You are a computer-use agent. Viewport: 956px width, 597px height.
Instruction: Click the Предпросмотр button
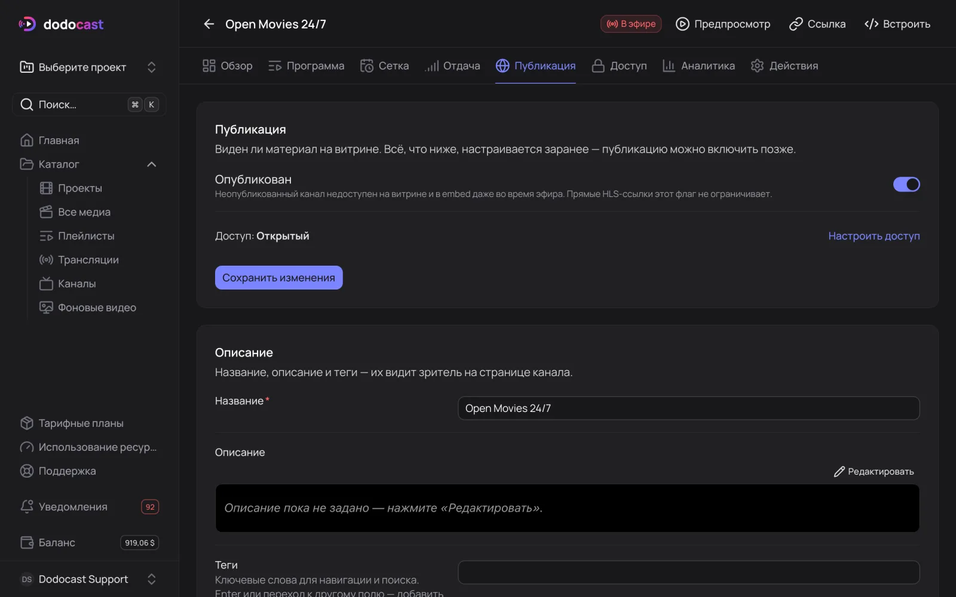723,24
